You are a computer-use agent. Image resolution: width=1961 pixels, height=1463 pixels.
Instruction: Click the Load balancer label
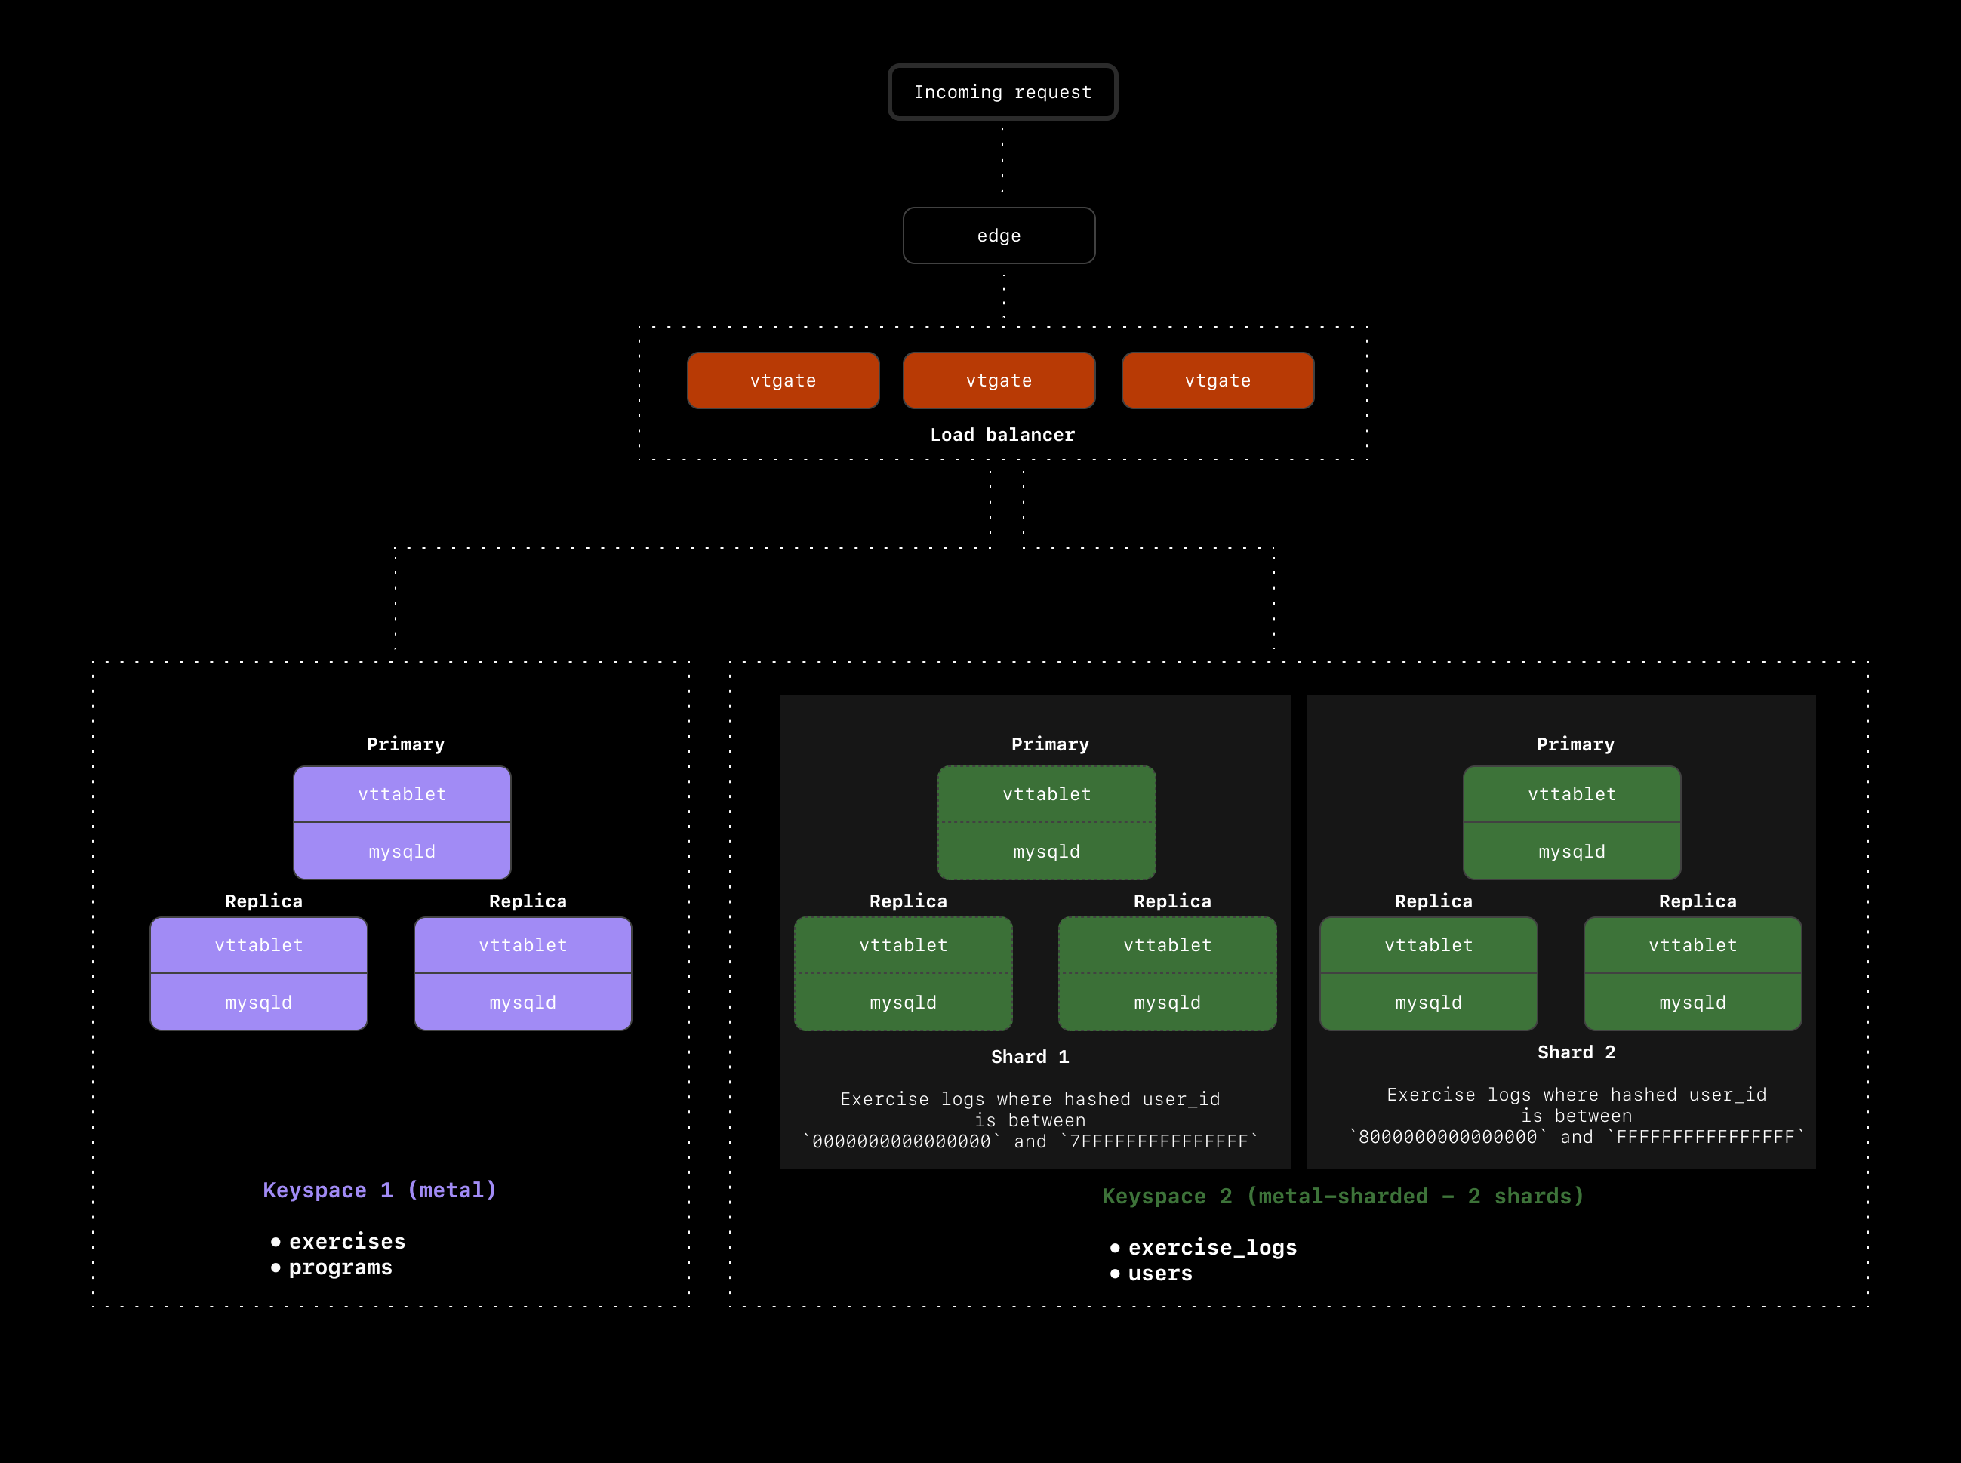(1002, 435)
